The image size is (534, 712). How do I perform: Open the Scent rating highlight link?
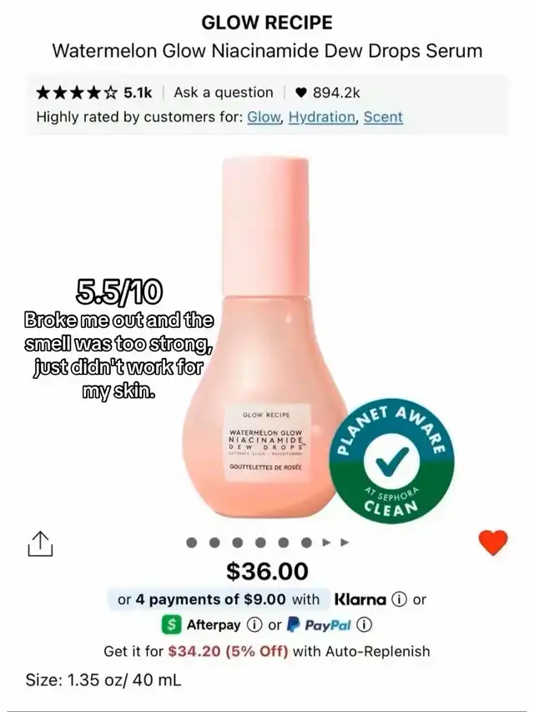point(383,117)
